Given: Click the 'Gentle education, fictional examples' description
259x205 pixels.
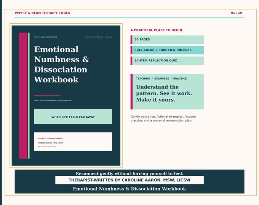Looking at the screenshot, I should point(163,118).
